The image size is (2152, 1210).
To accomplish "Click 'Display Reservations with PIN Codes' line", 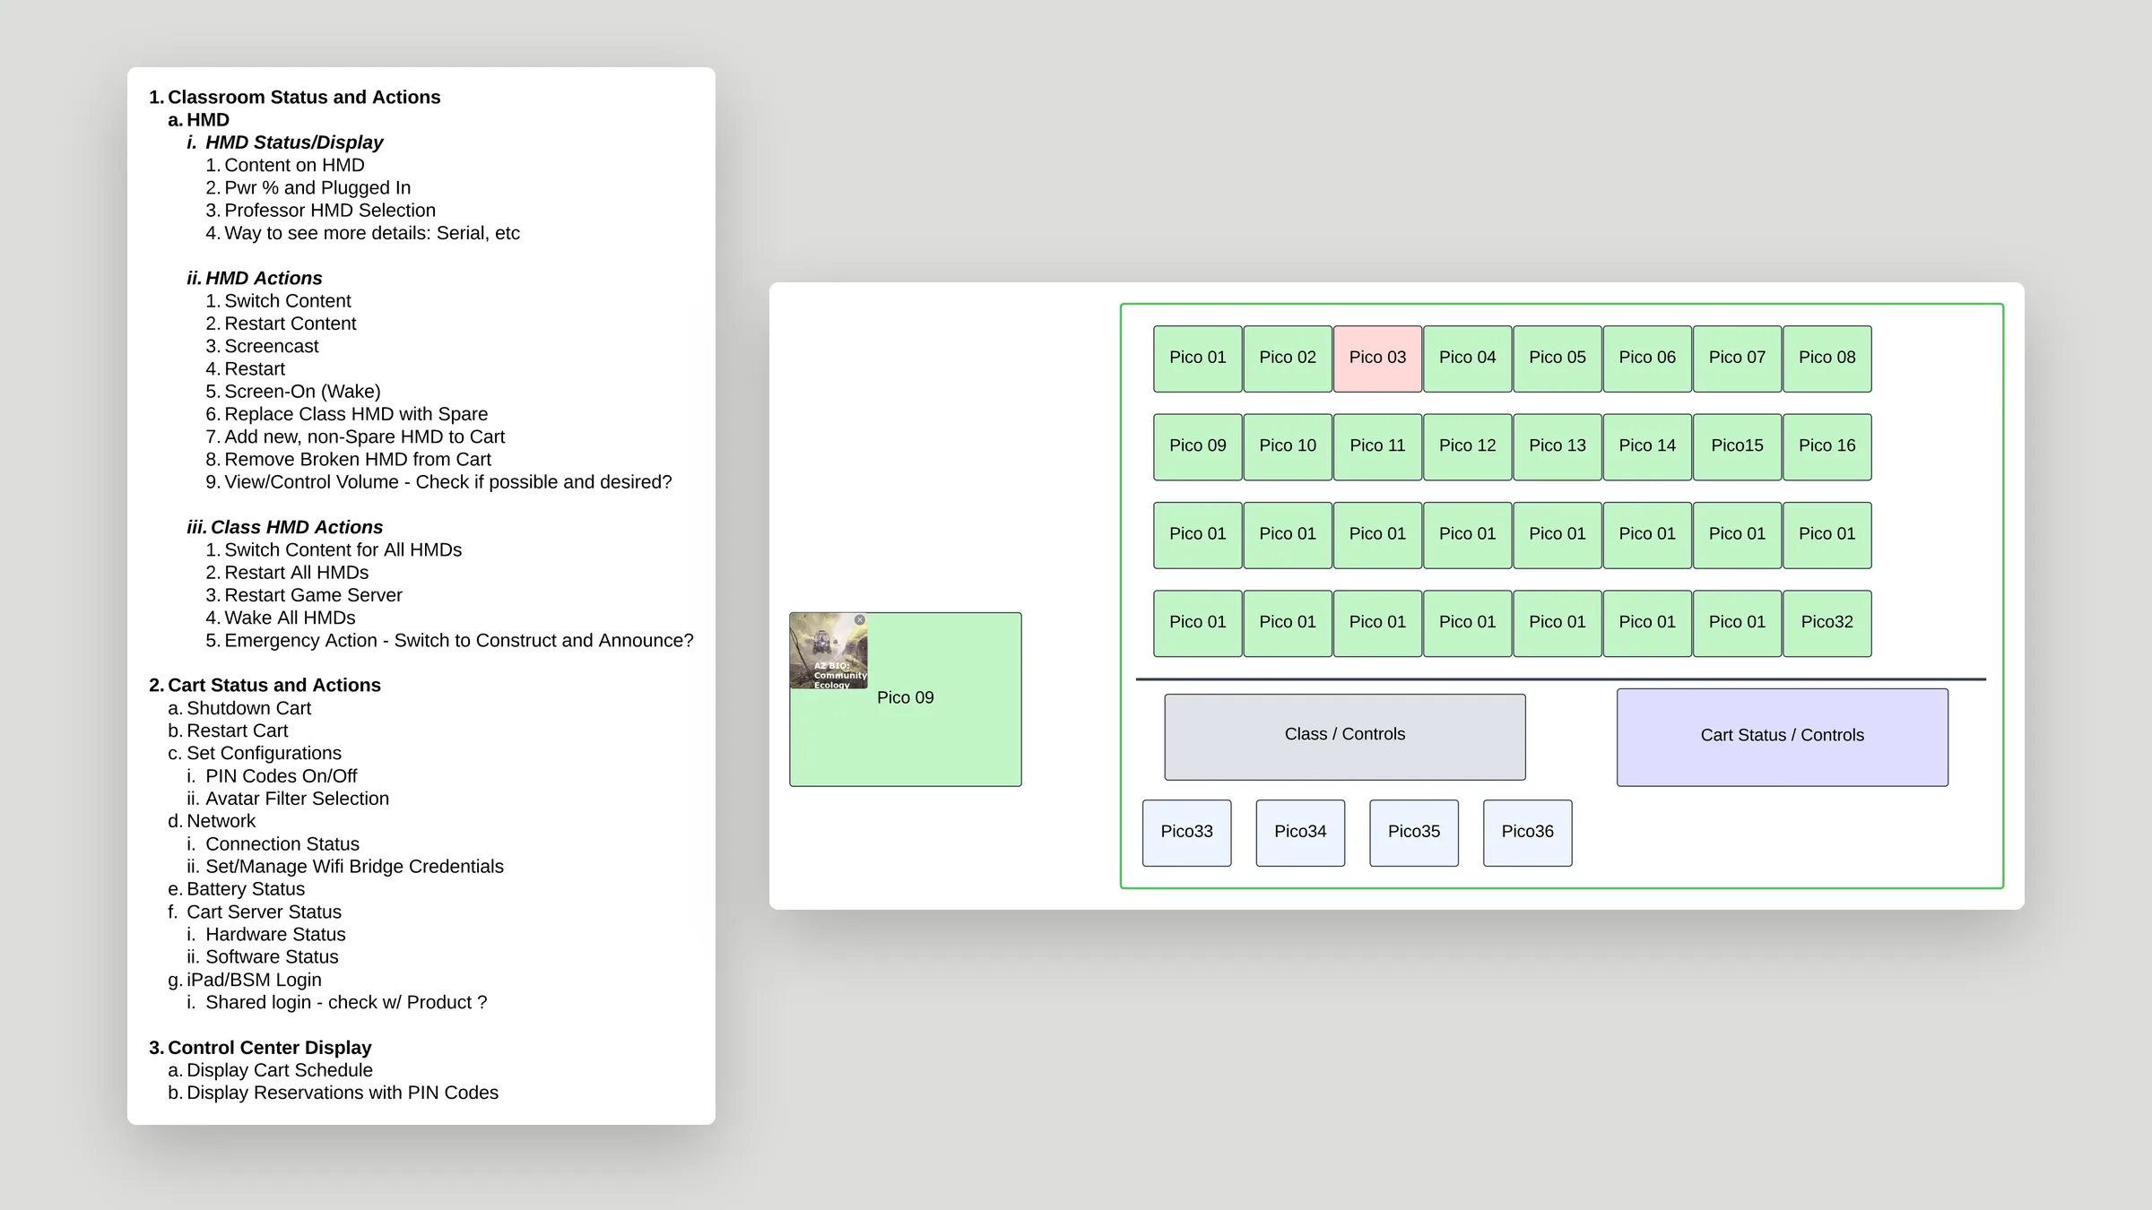I will pos(343,1093).
